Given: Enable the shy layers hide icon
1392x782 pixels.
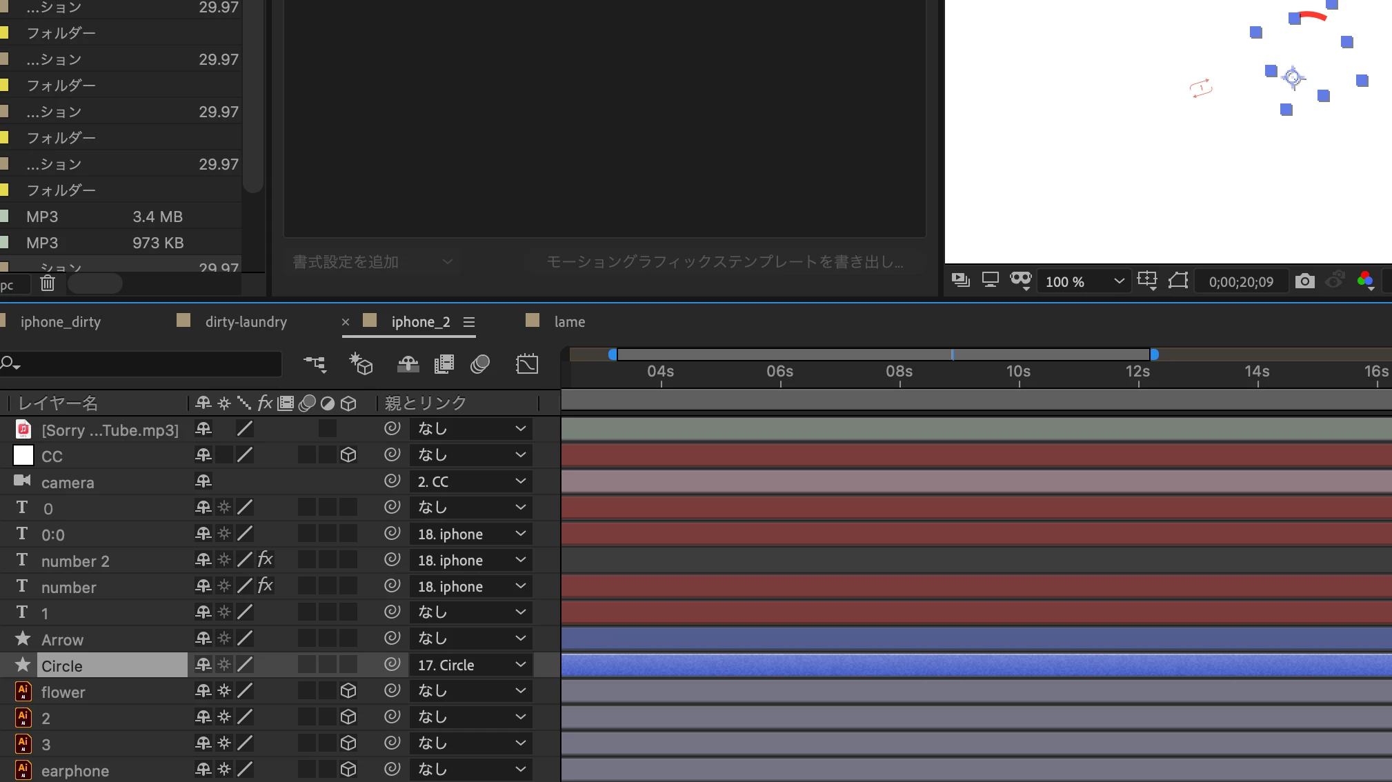Looking at the screenshot, I should [x=408, y=363].
